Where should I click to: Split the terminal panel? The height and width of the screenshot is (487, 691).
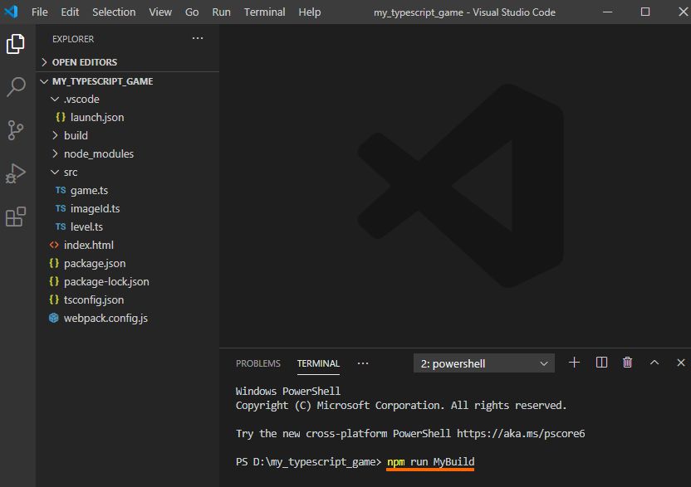[601, 363]
